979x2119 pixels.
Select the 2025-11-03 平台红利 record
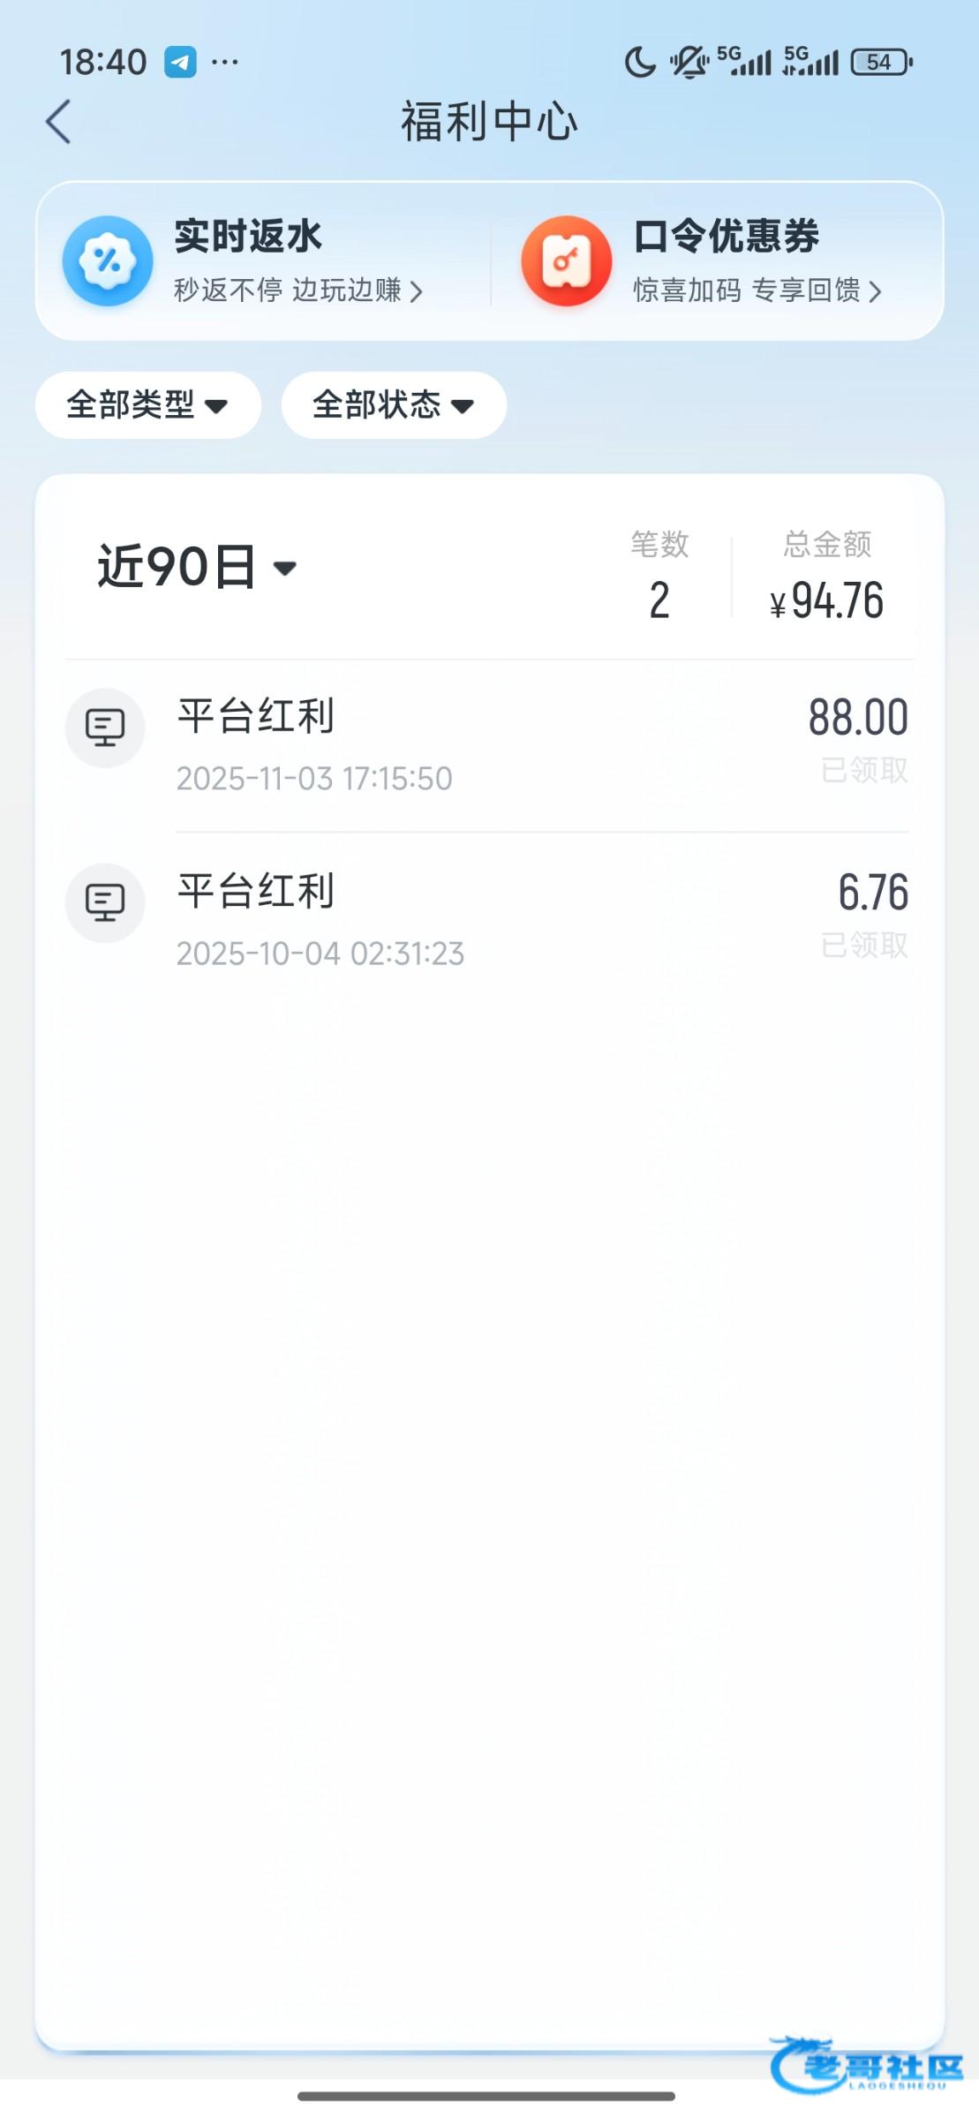click(486, 743)
